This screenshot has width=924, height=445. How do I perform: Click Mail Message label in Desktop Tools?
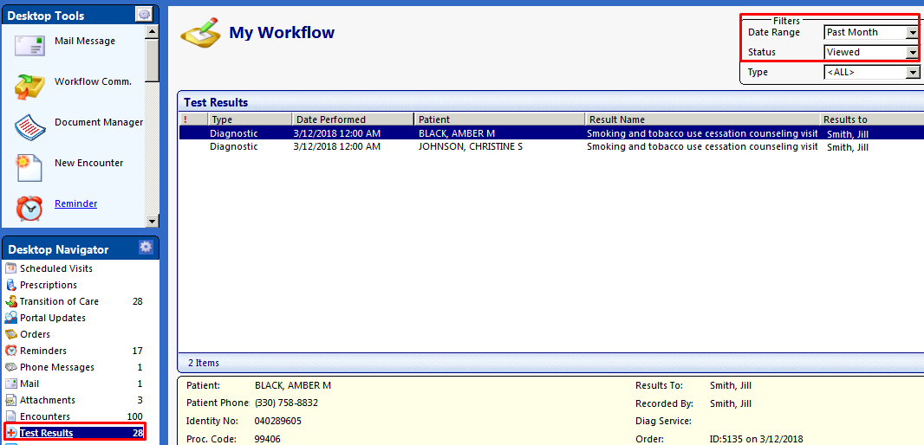click(85, 42)
